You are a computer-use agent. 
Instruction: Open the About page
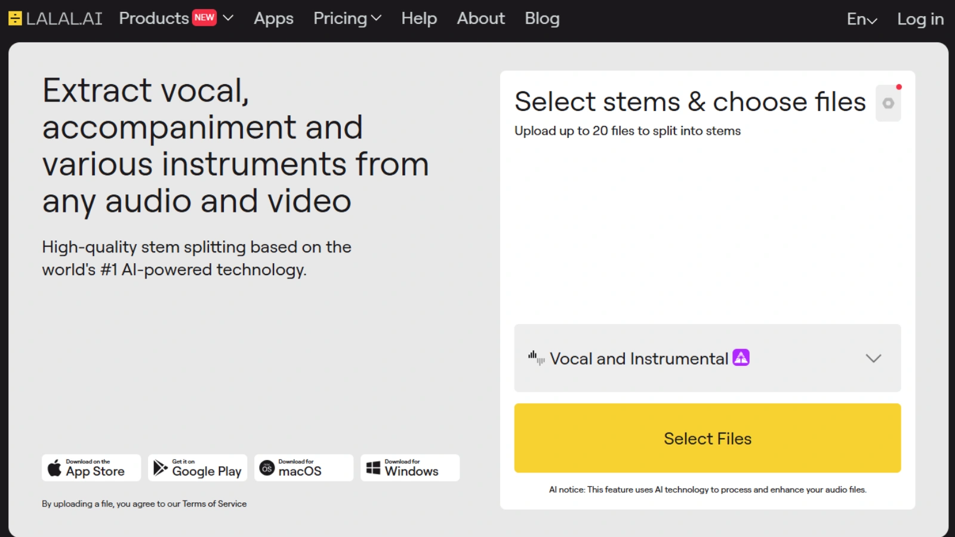click(x=480, y=18)
